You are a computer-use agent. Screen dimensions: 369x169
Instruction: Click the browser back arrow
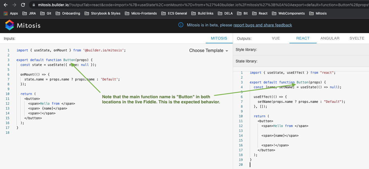click(6, 5)
